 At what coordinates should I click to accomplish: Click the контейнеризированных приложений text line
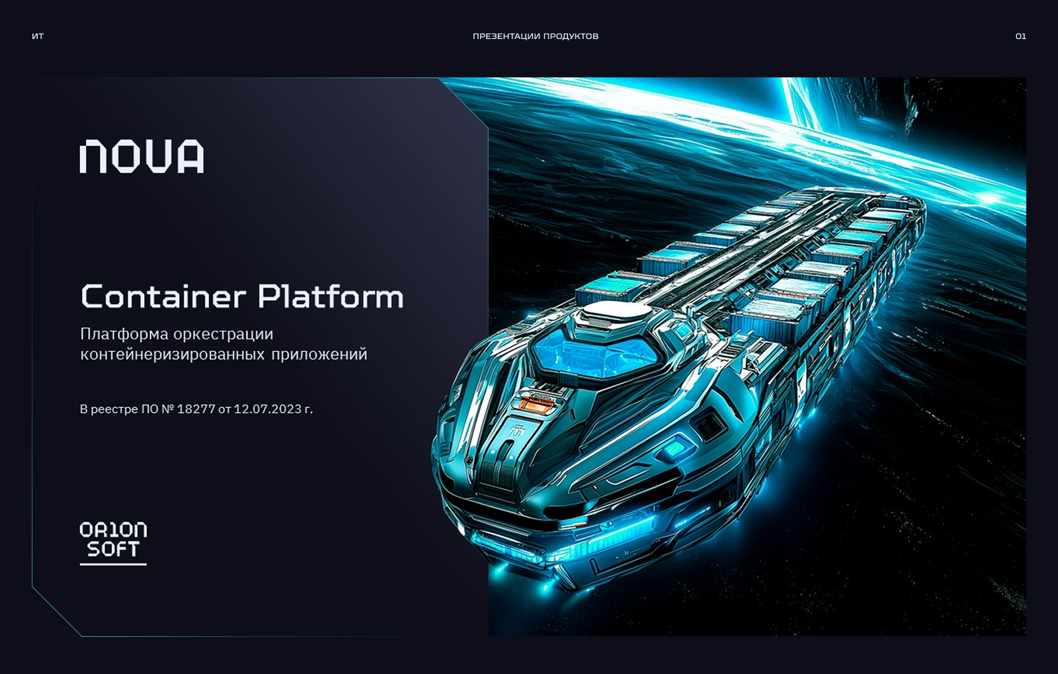point(224,355)
